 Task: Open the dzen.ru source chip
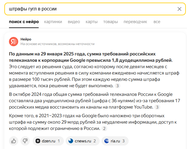(48, 141)
